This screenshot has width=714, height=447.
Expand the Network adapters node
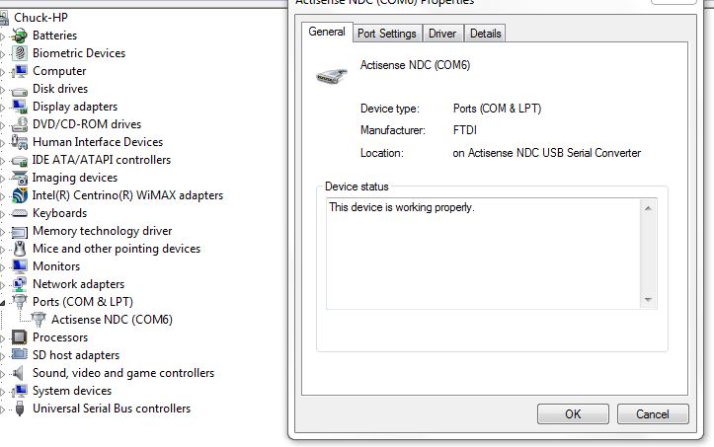pyautogui.click(x=2, y=285)
